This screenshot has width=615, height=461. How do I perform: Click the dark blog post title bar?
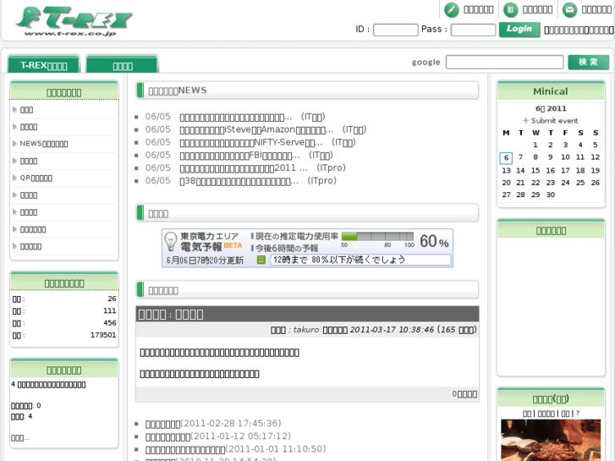click(x=308, y=314)
